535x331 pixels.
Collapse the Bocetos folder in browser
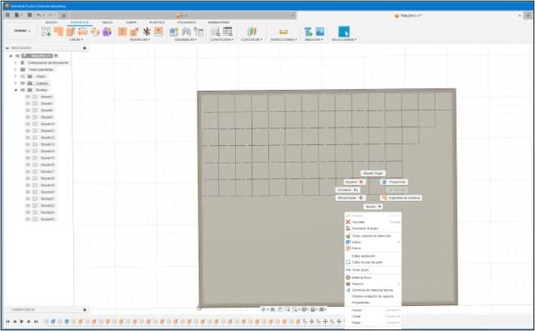[x=15, y=90]
